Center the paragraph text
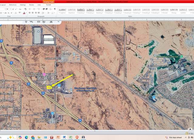 click(x=33, y=13)
